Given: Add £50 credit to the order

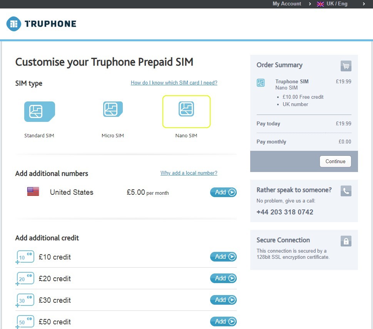Looking at the screenshot, I should [223, 321].
